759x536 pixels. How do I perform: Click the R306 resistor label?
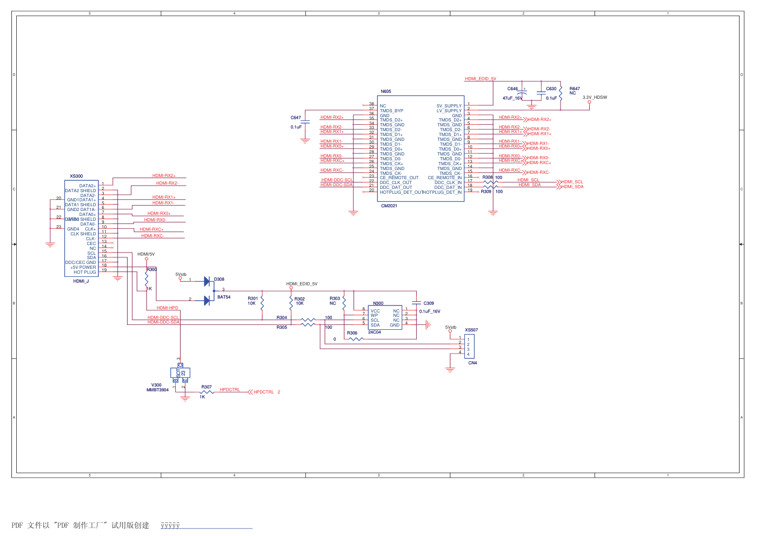click(352, 334)
